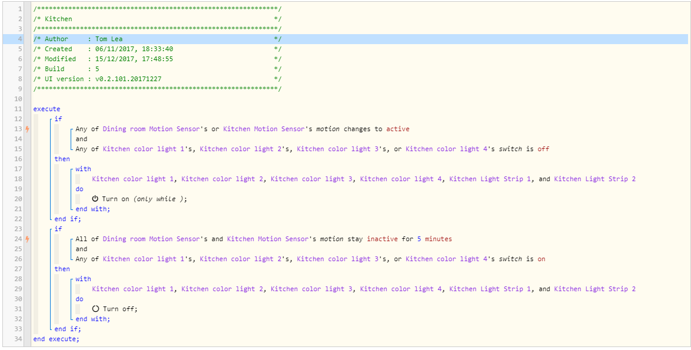Click the 5 minutes duration on line 24

point(434,239)
